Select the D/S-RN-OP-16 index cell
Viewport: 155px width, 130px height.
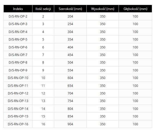[18, 124]
